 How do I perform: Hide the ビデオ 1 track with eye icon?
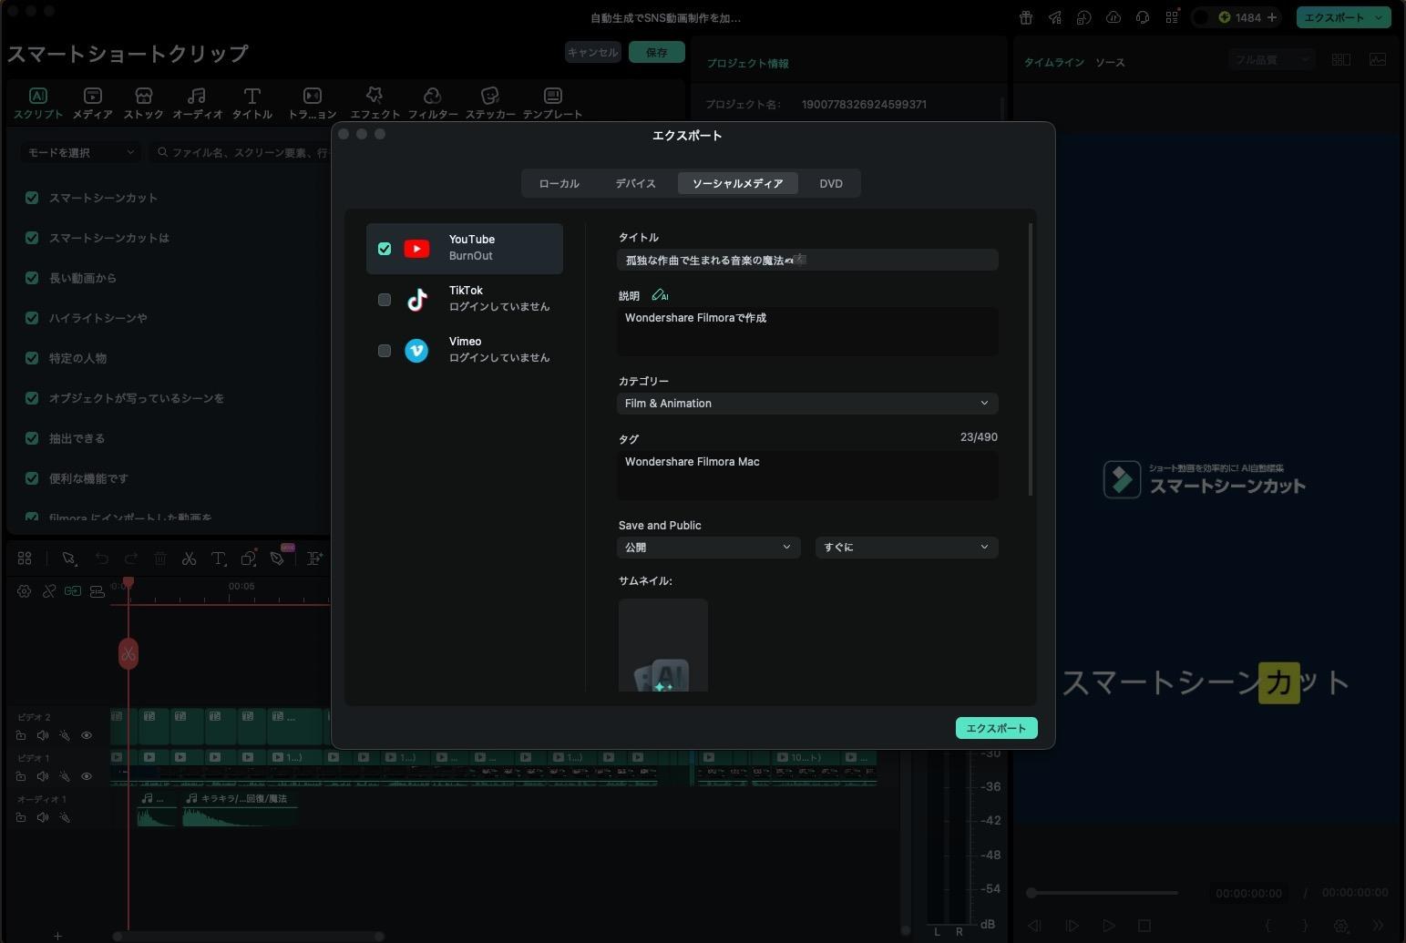[87, 776]
